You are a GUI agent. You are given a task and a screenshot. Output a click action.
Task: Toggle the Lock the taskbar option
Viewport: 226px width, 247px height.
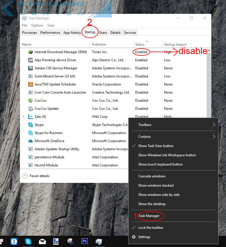point(150,228)
